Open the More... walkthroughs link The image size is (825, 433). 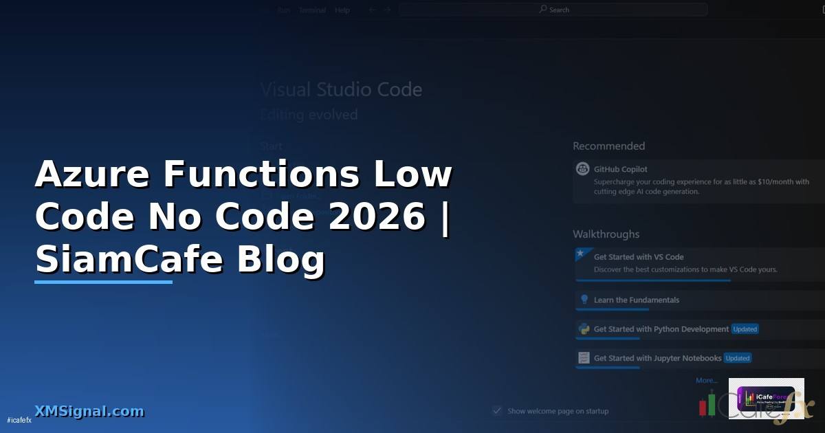click(706, 380)
